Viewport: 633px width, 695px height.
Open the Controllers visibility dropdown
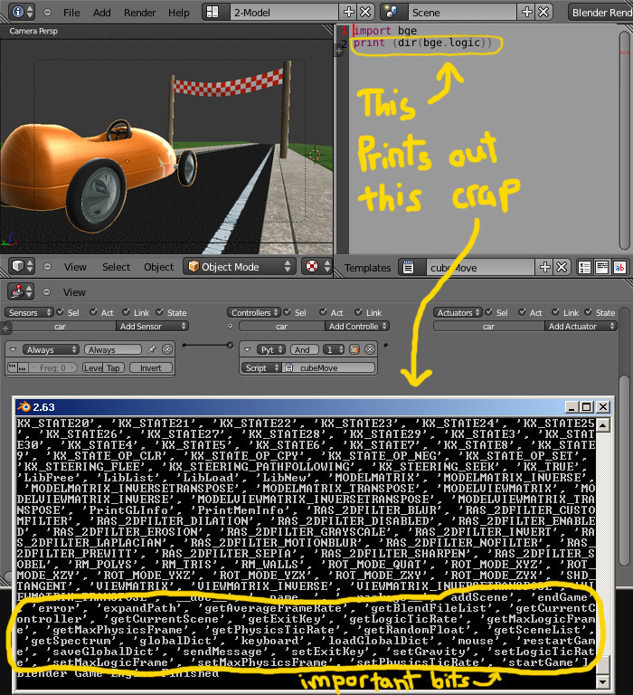click(x=254, y=312)
